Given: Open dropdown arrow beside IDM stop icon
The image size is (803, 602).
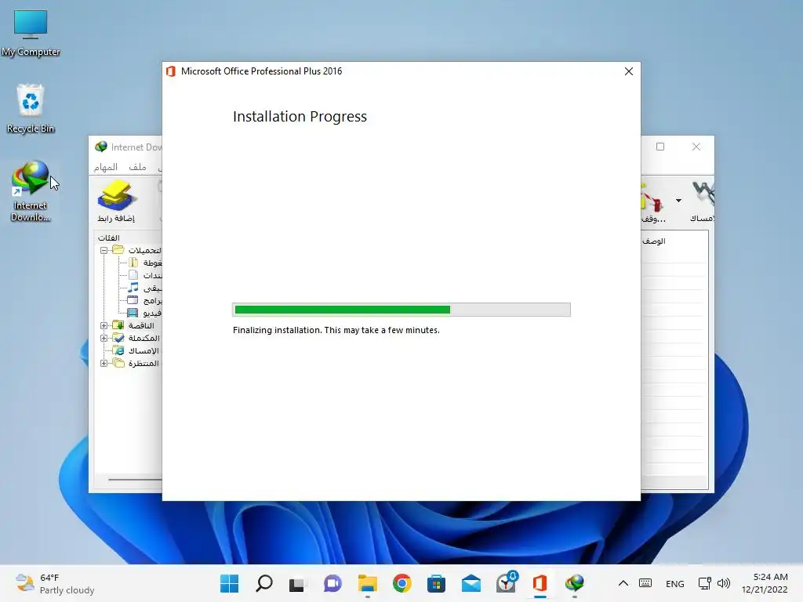Looking at the screenshot, I should coord(678,201).
